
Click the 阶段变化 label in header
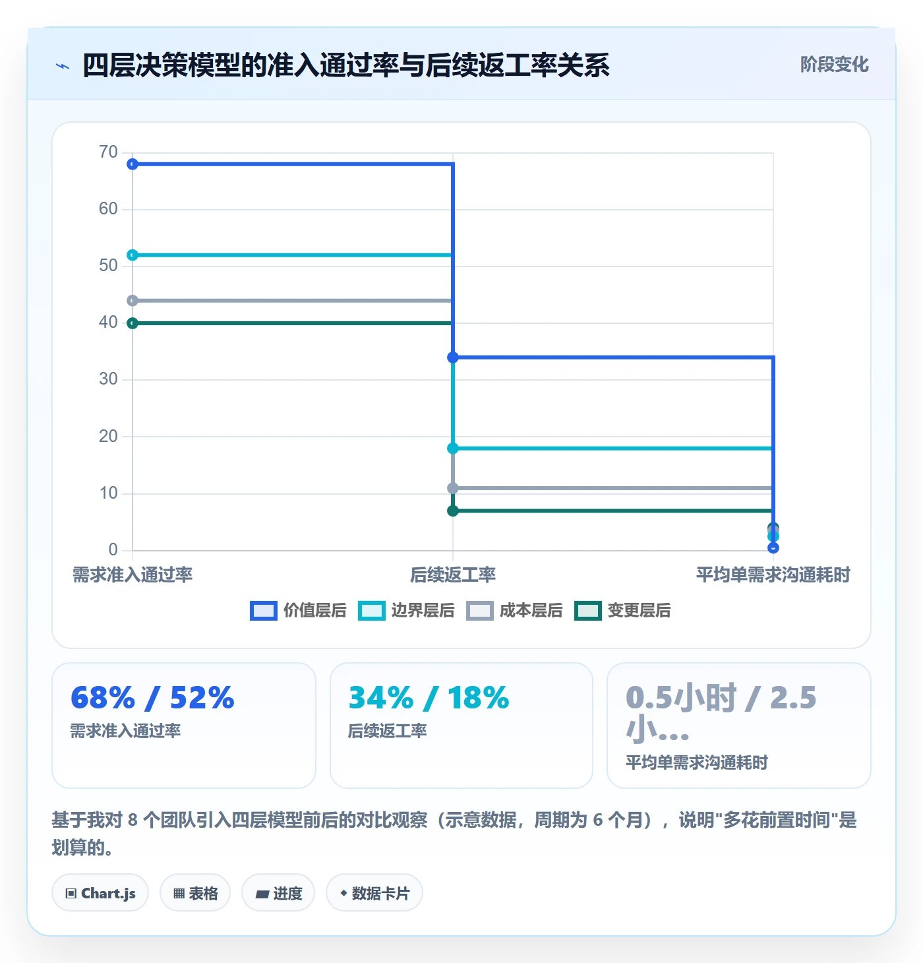(834, 65)
